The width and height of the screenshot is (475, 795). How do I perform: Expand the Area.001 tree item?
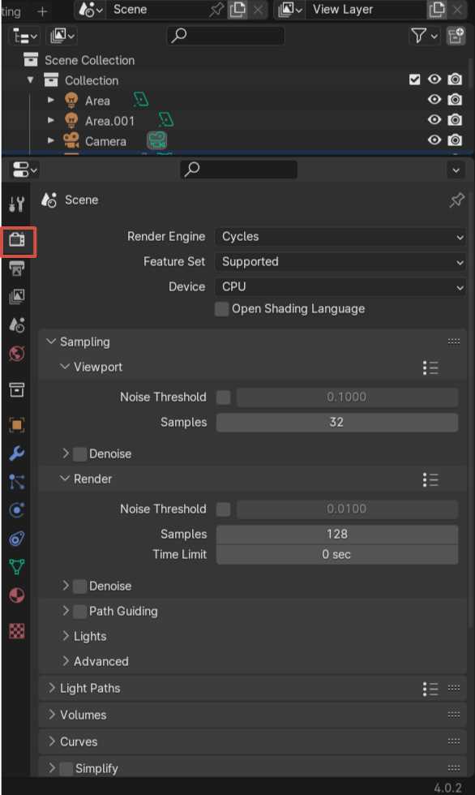click(50, 121)
